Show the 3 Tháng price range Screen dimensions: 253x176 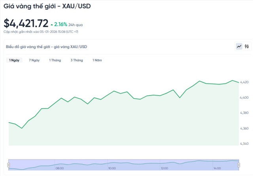click(77, 60)
